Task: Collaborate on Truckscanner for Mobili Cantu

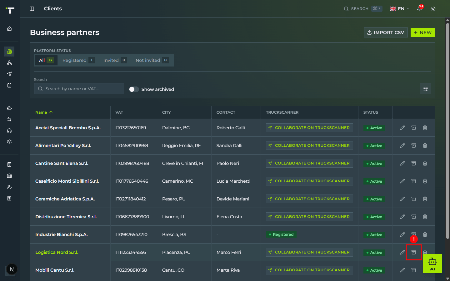Action: (x=309, y=270)
